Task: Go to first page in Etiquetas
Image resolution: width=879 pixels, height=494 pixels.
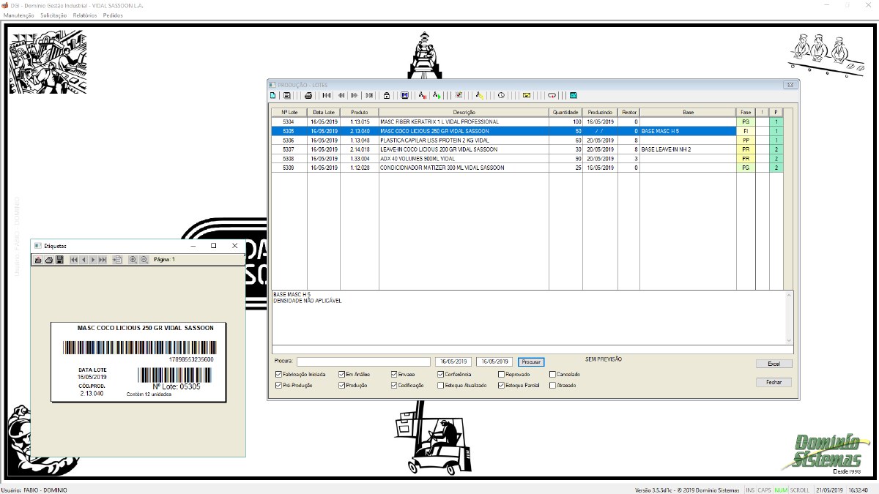Action: [x=74, y=259]
